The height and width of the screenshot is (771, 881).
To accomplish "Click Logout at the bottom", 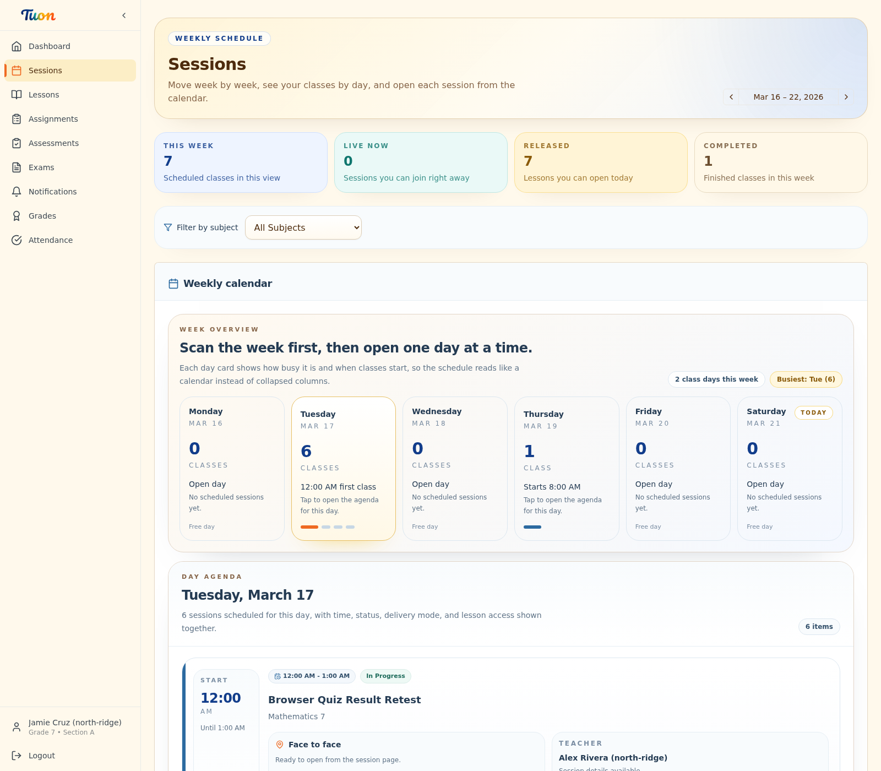I will coord(41,756).
